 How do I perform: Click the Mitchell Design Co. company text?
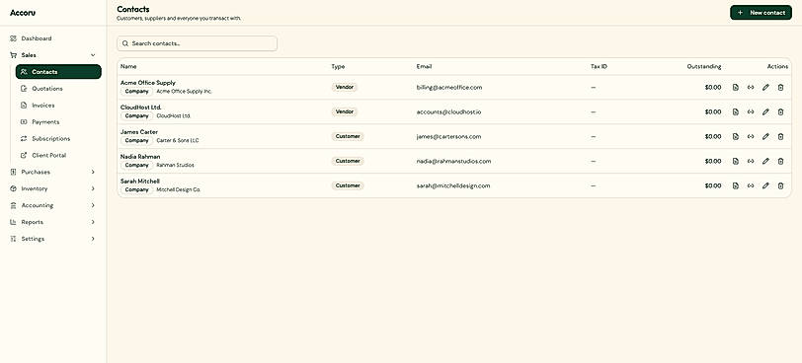tap(178, 190)
